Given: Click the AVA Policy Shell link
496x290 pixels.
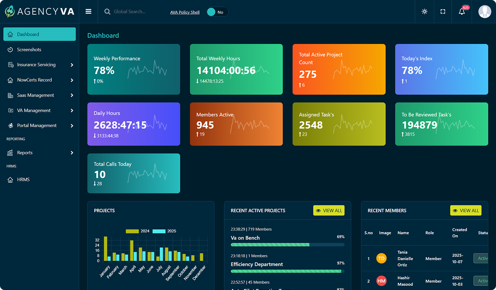Looking at the screenshot, I should 185,12.
